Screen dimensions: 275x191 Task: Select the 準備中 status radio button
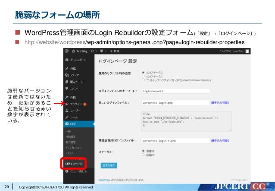pyautogui.click(x=143, y=151)
